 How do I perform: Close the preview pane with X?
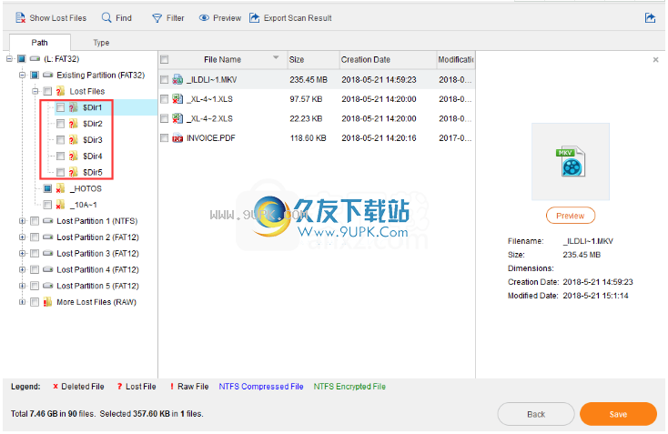[655, 60]
